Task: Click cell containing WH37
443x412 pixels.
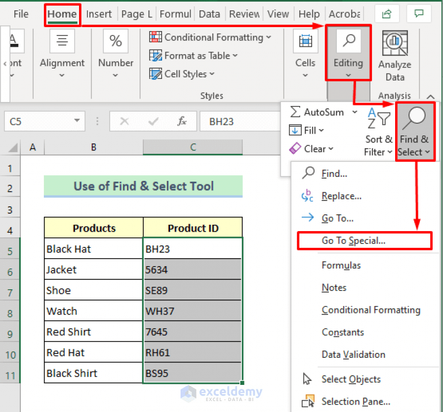Action: tap(193, 311)
